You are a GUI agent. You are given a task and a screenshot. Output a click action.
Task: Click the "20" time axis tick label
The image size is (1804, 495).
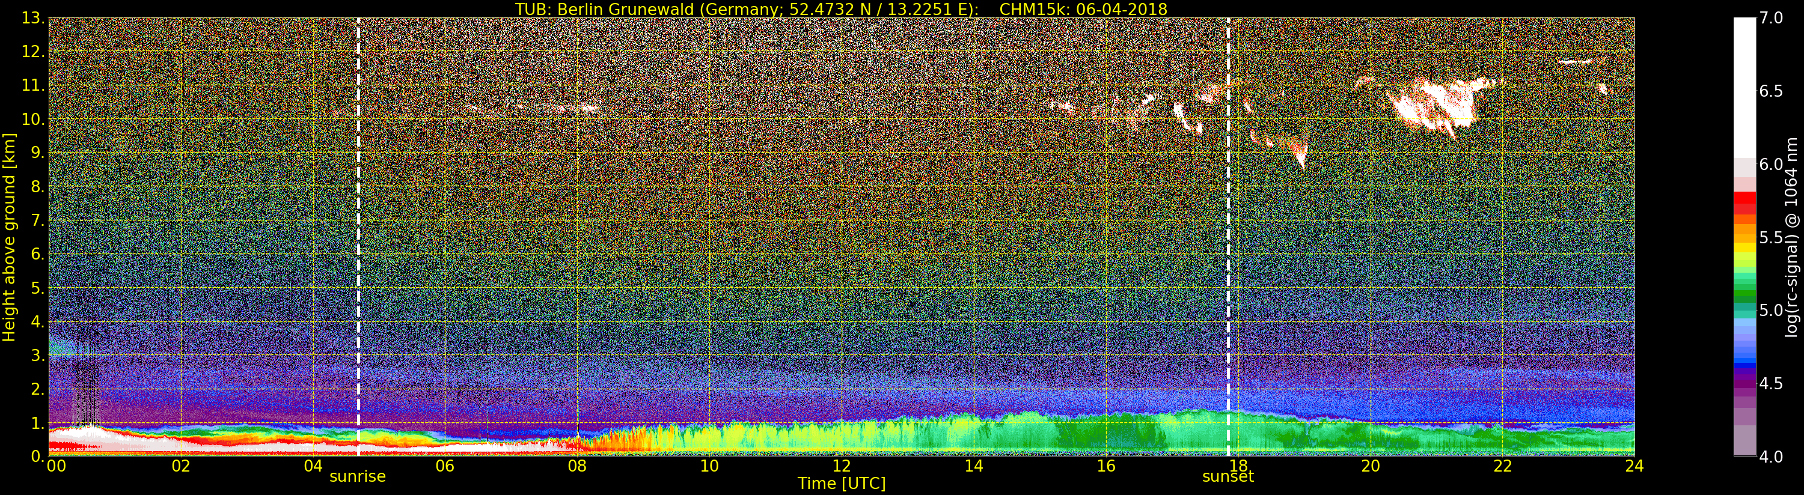(x=1371, y=466)
